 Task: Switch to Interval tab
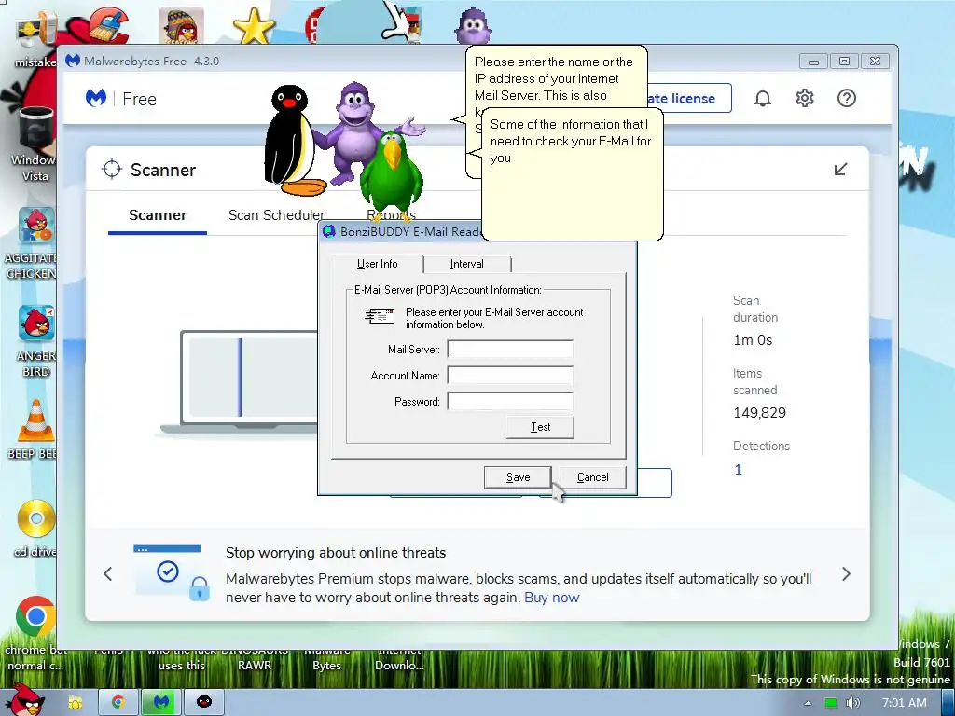pyautogui.click(x=467, y=264)
